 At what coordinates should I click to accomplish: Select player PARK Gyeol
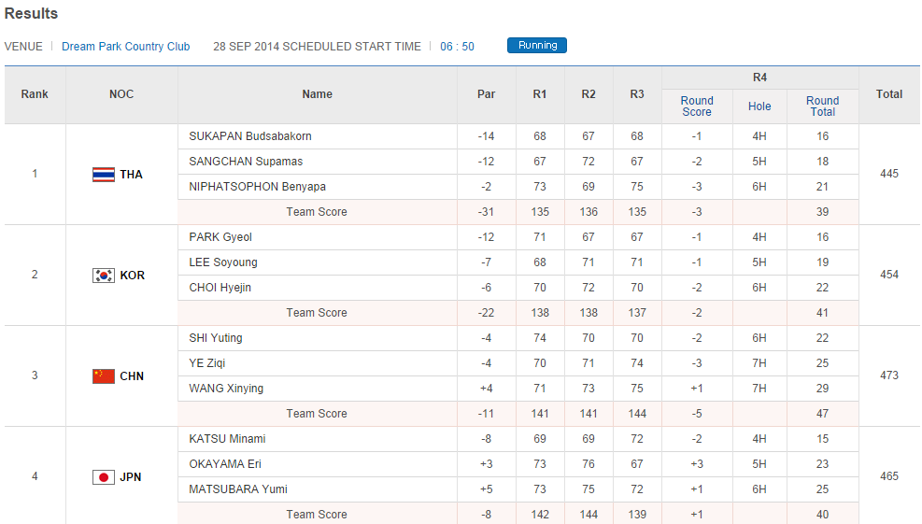(220, 237)
